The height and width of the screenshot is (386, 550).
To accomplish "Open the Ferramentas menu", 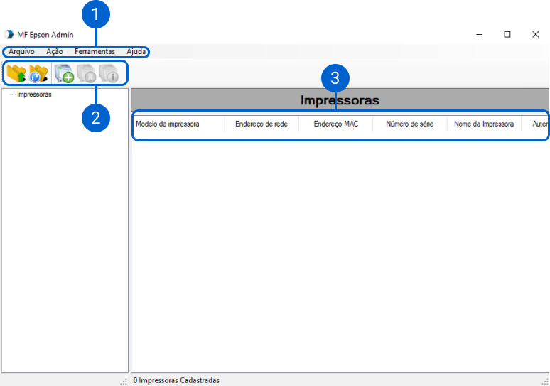I will (95, 52).
